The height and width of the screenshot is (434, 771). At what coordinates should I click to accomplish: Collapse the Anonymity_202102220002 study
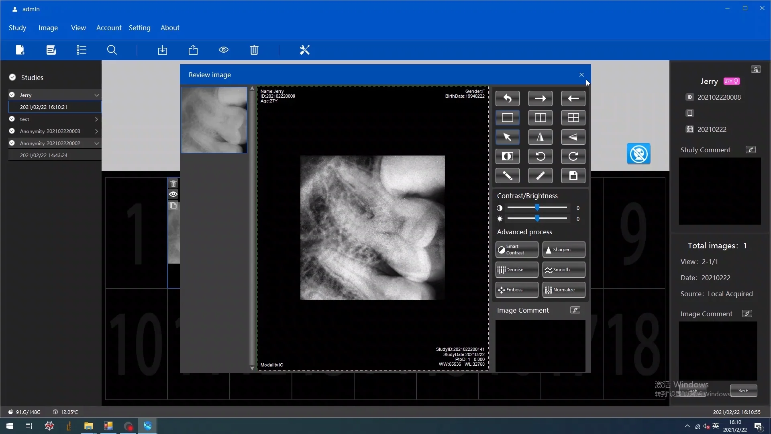point(96,143)
